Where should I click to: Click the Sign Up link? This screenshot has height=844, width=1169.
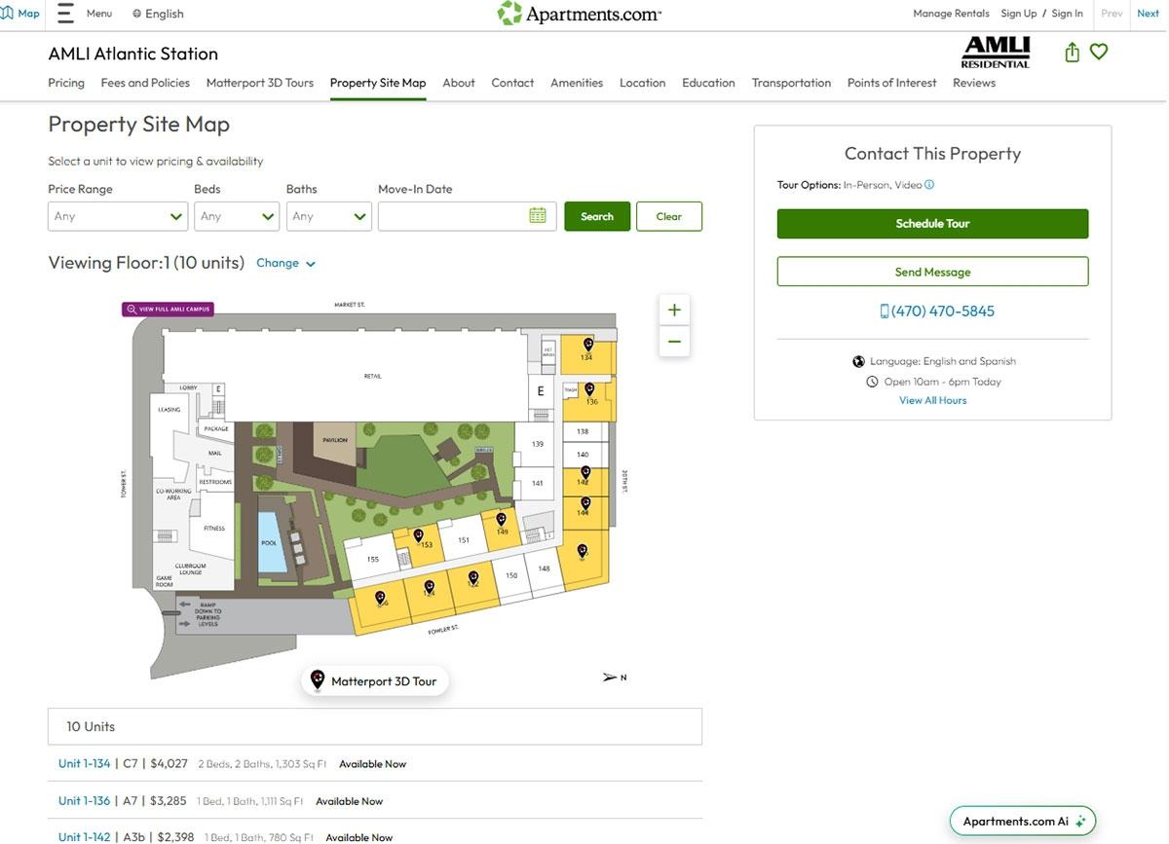1018,14
